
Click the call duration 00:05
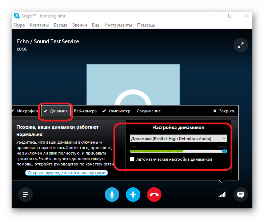[x=22, y=49]
